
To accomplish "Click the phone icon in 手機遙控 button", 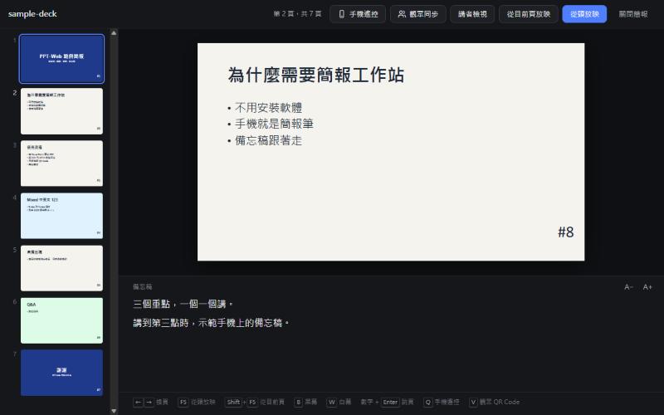I will coord(341,14).
